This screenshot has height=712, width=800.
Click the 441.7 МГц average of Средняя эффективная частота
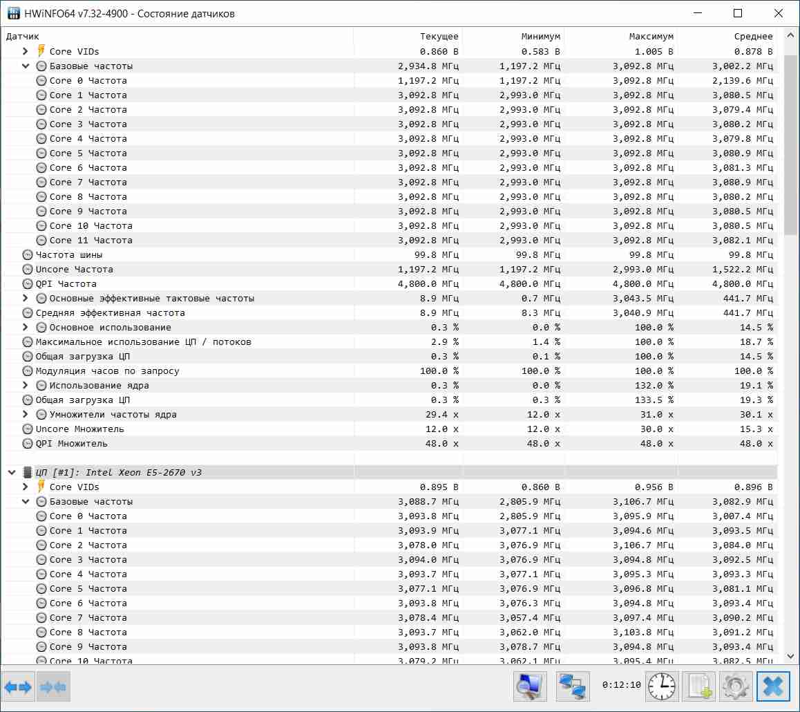click(x=748, y=313)
